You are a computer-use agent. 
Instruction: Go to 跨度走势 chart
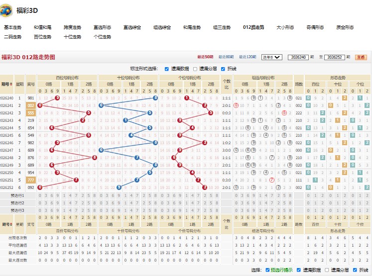click(x=72, y=27)
